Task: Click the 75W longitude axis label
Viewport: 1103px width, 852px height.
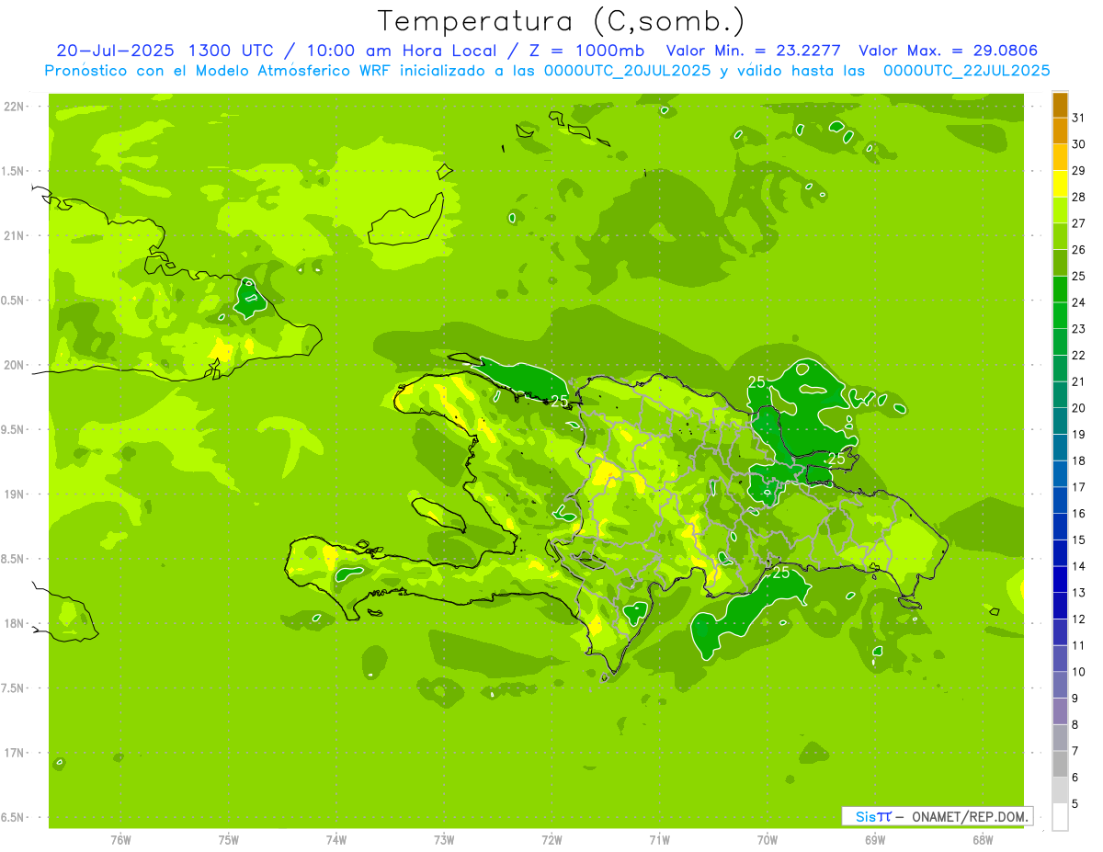Action: (x=228, y=840)
